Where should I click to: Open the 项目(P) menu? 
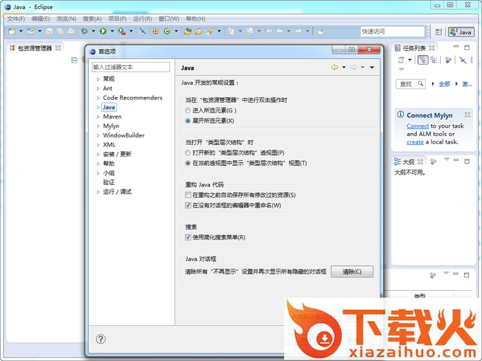coord(117,19)
